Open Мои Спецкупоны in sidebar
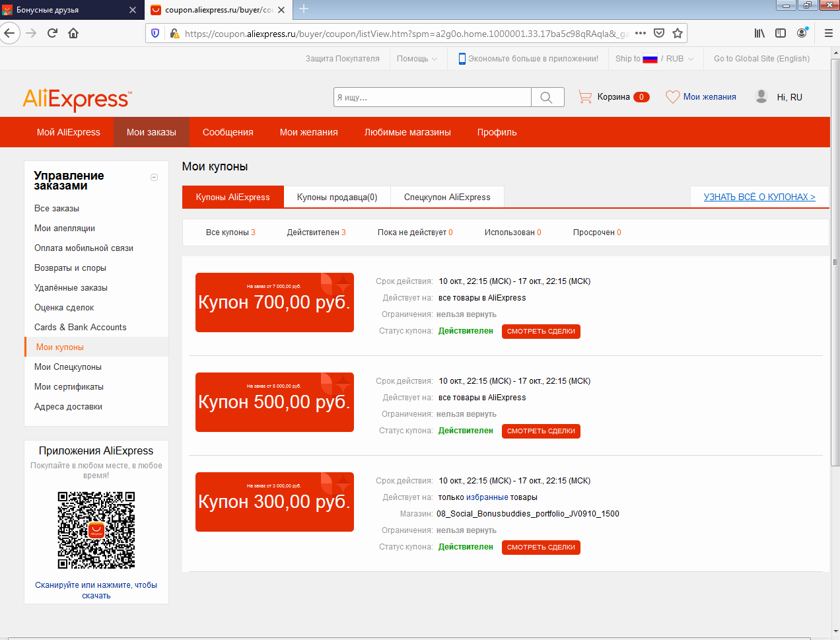840x640 pixels. pos(68,367)
